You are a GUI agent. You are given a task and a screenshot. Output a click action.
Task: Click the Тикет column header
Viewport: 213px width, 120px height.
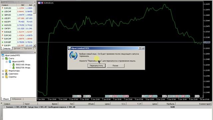point(31,104)
